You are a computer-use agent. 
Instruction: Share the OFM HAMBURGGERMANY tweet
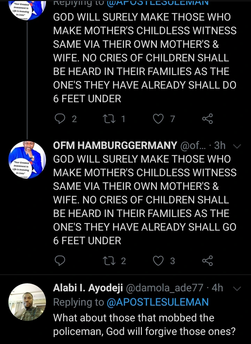coord(207,261)
